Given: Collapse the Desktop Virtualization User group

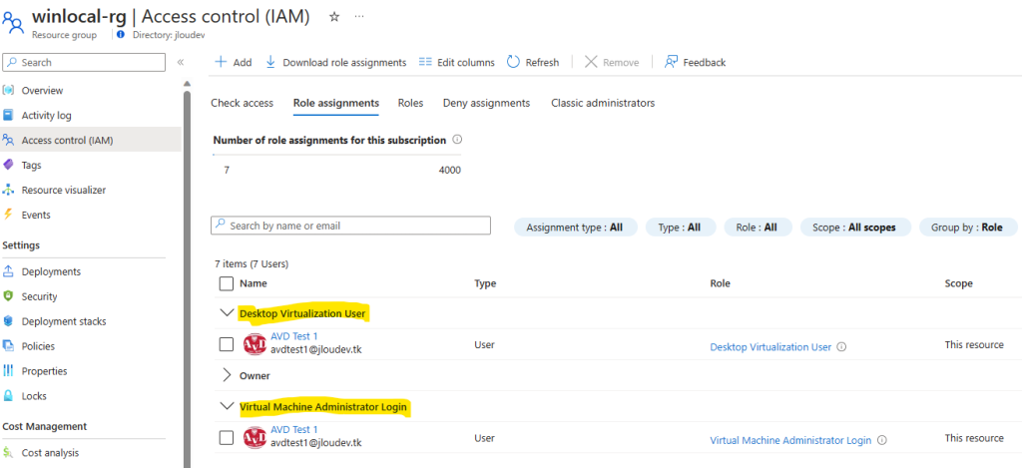Looking at the screenshot, I should (227, 313).
